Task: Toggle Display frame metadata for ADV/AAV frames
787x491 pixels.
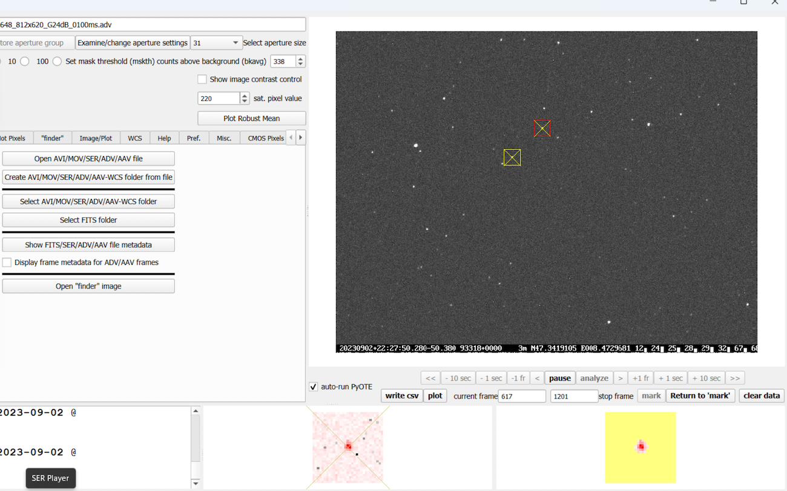Action: click(x=7, y=262)
